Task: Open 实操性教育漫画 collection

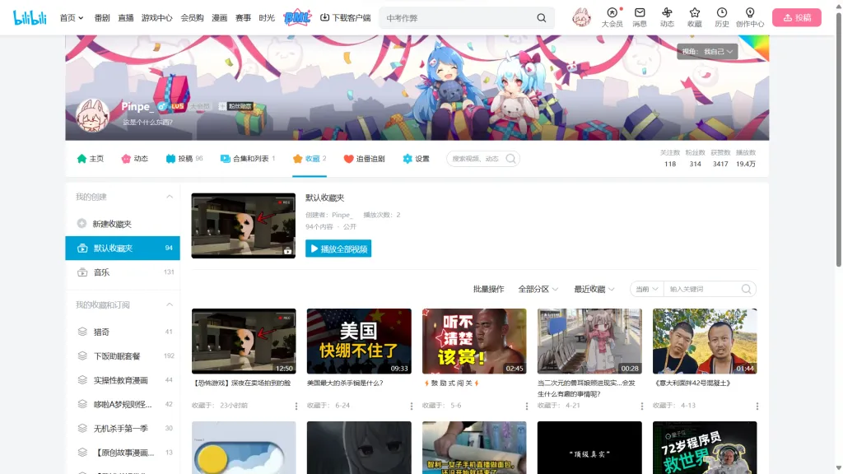Action: tap(123, 380)
